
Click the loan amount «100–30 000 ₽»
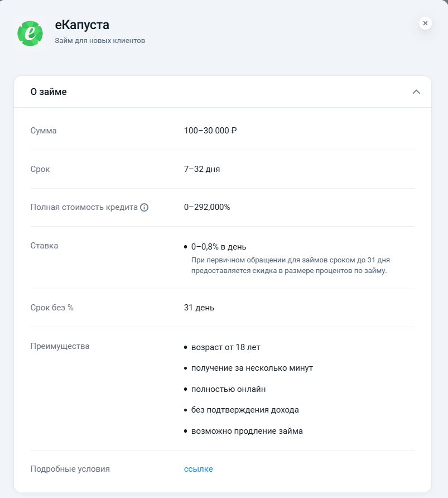click(210, 131)
